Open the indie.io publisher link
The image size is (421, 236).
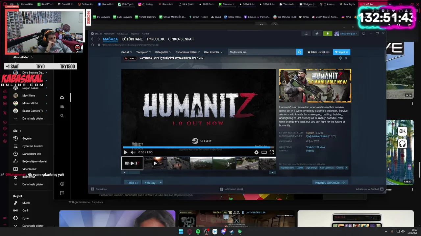(310, 150)
